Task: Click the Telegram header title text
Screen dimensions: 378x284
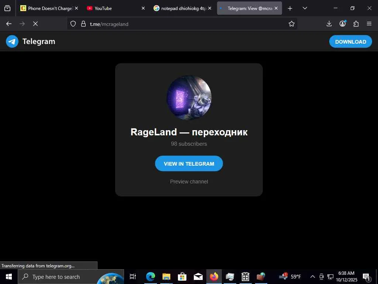Action: pos(39,41)
